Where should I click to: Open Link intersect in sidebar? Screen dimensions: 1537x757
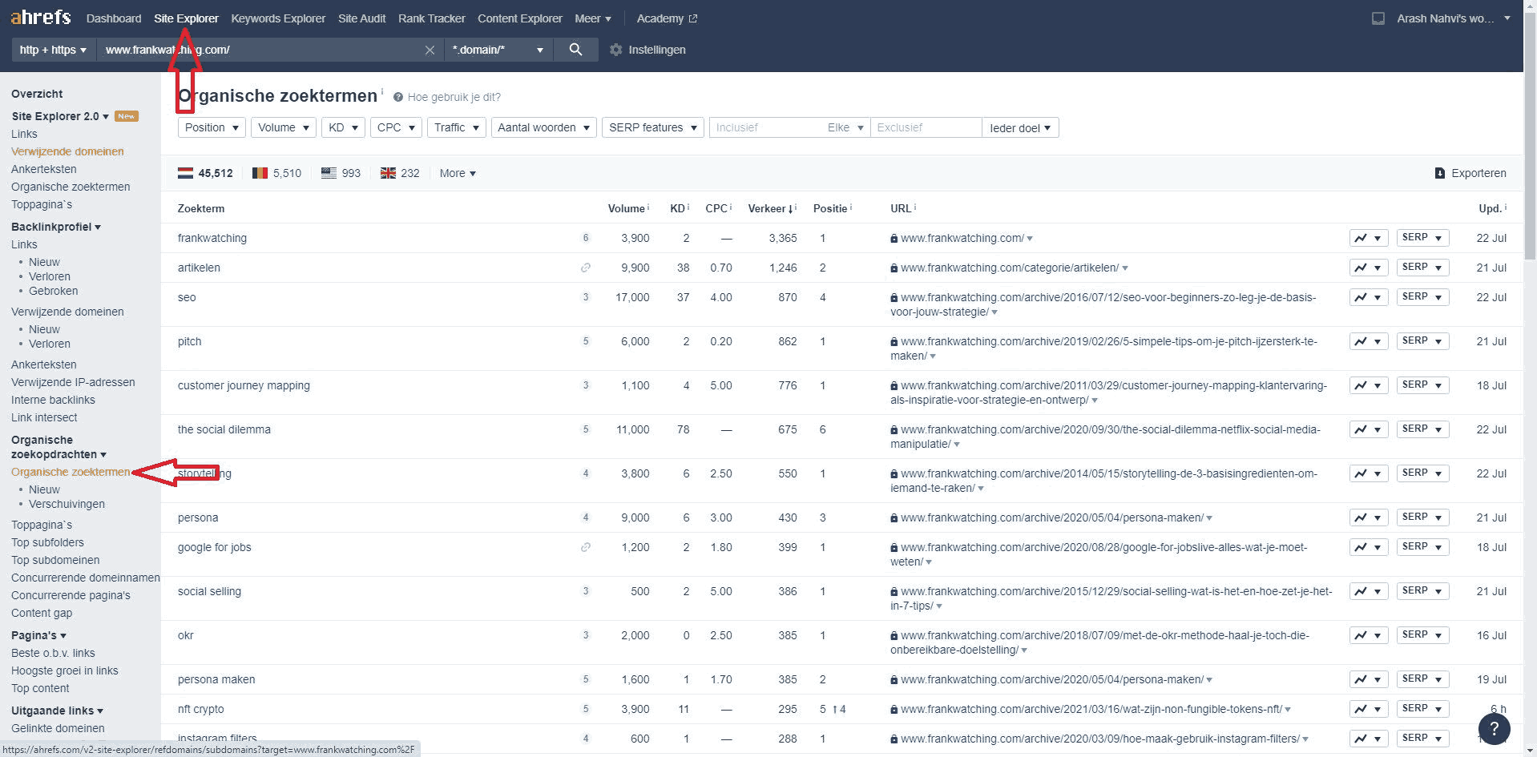(x=44, y=417)
